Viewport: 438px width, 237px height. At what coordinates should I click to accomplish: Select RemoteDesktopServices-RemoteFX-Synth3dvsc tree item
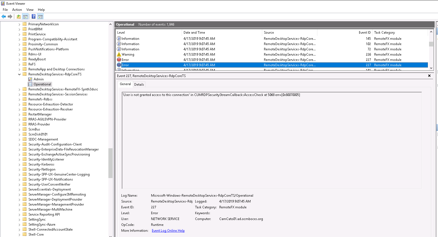(63, 89)
